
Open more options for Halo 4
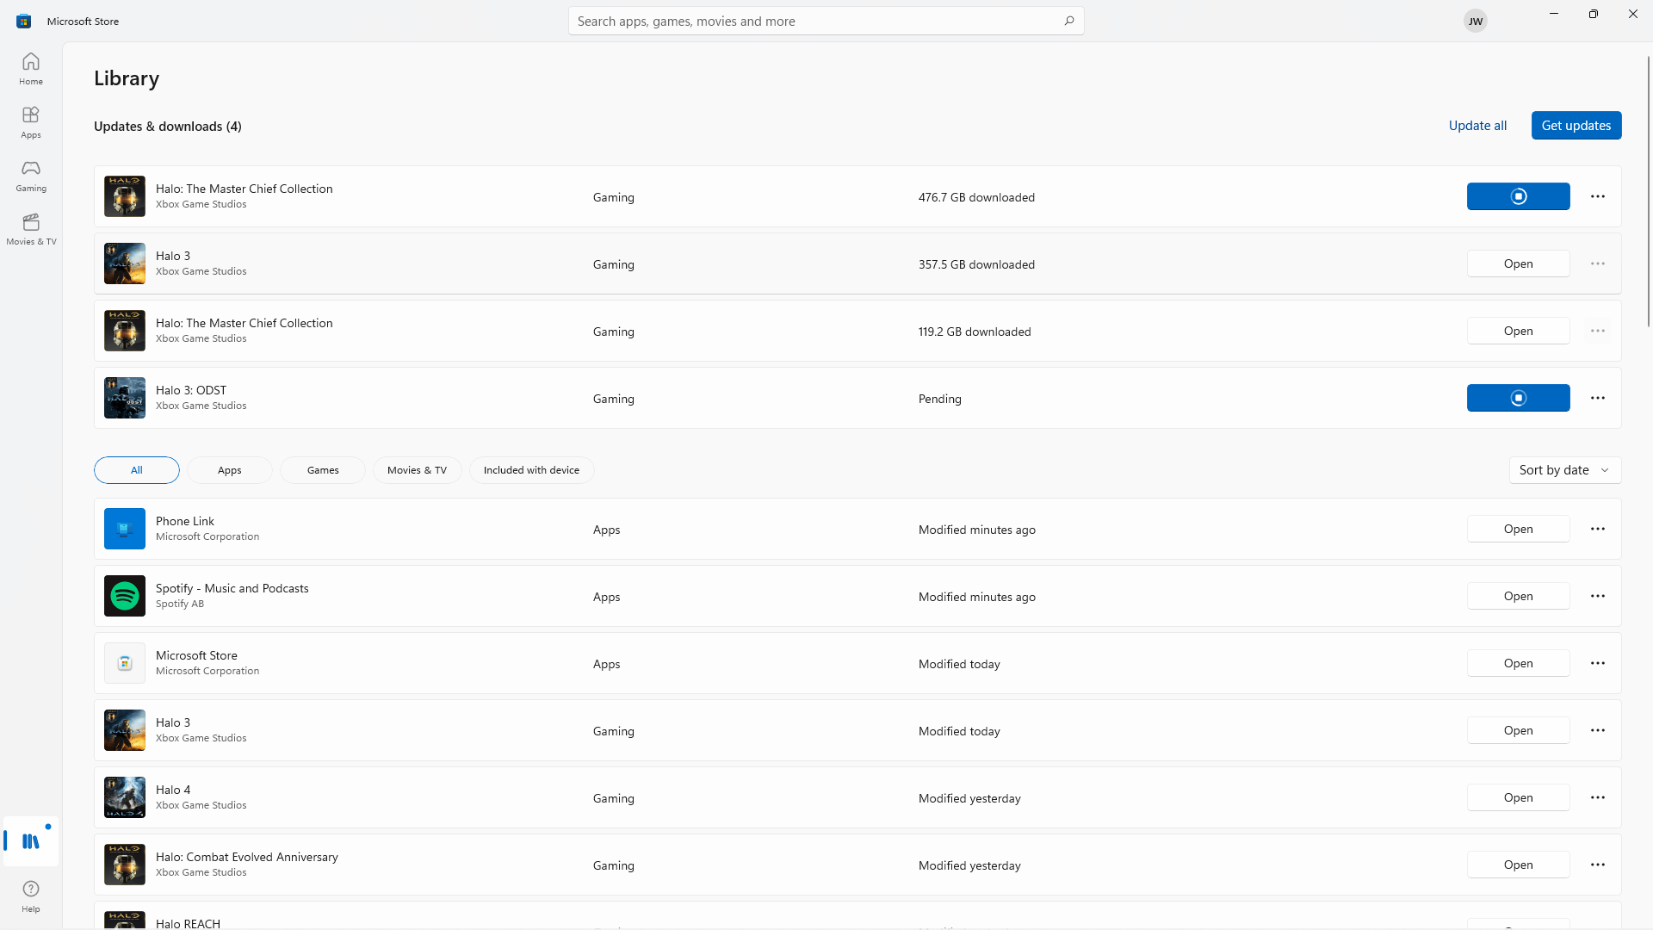coord(1598,797)
